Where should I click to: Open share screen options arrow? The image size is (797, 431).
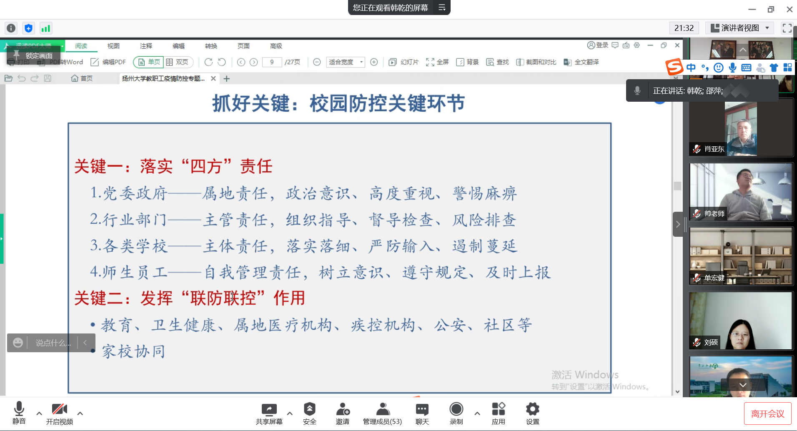pos(290,413)
